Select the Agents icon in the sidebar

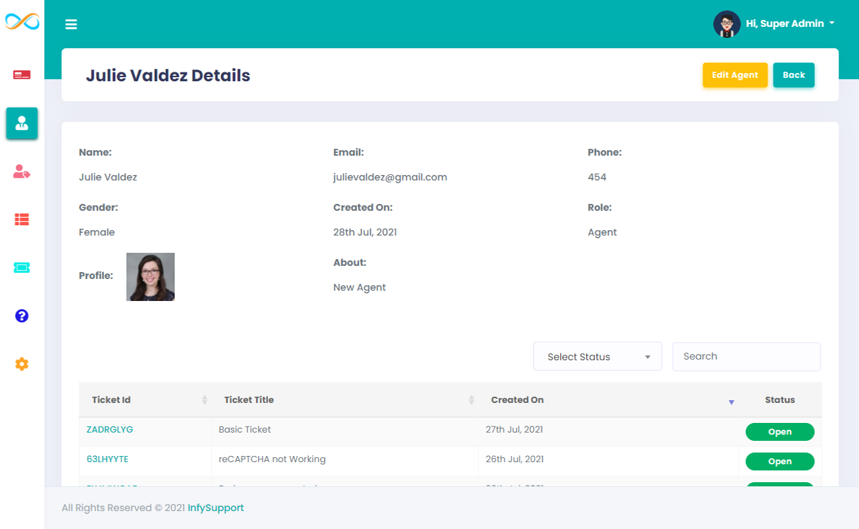click(21, 123)
